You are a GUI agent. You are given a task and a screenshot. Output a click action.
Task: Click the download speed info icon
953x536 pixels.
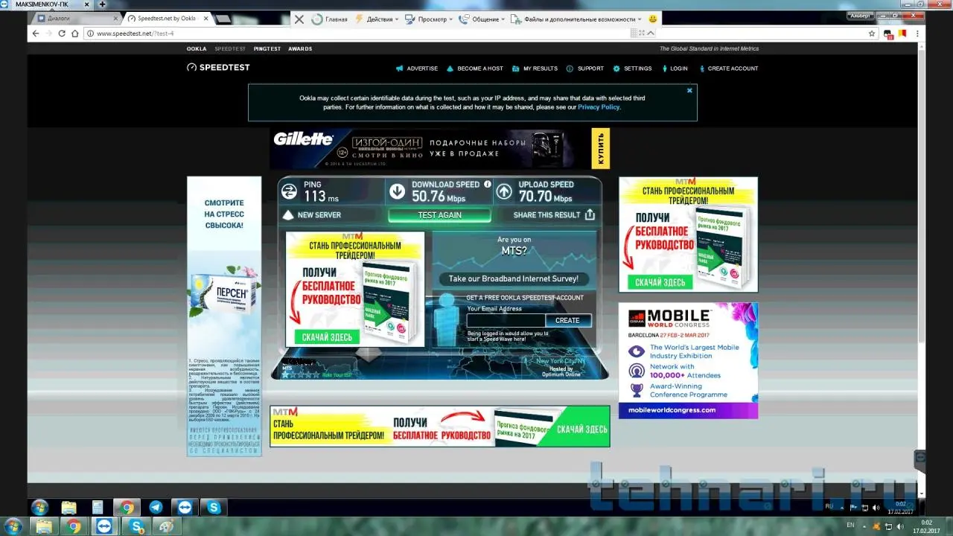pos(488,184)
